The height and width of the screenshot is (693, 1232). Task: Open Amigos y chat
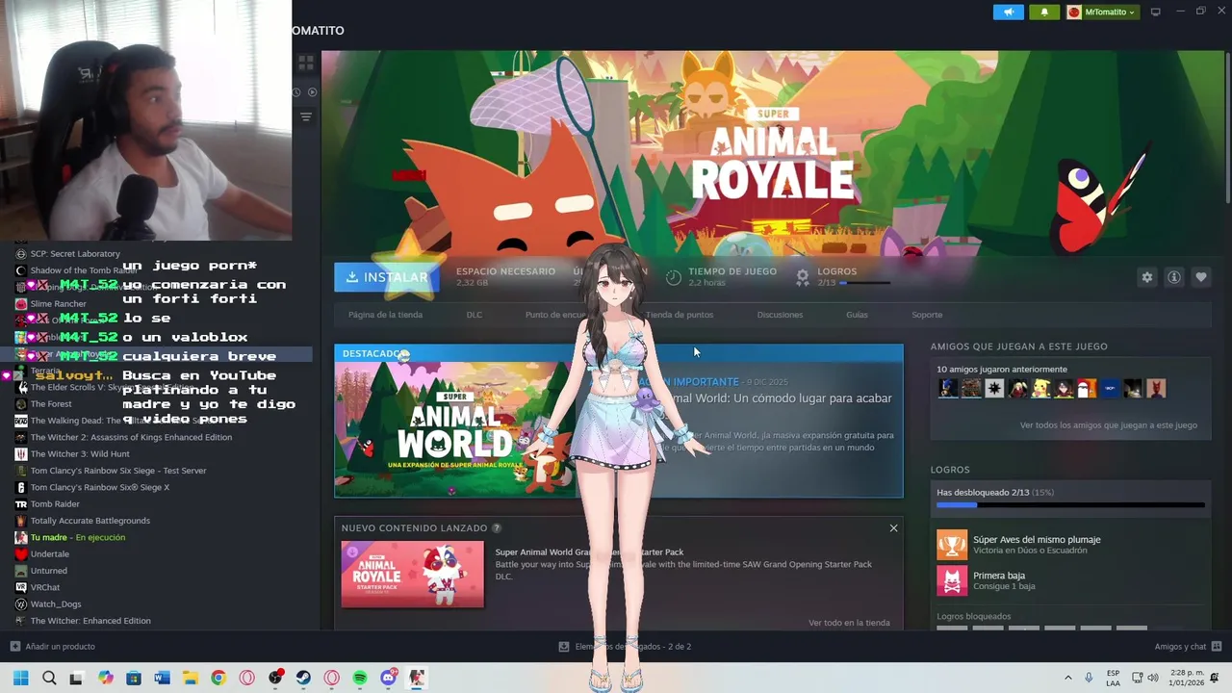click(1188, 647)
